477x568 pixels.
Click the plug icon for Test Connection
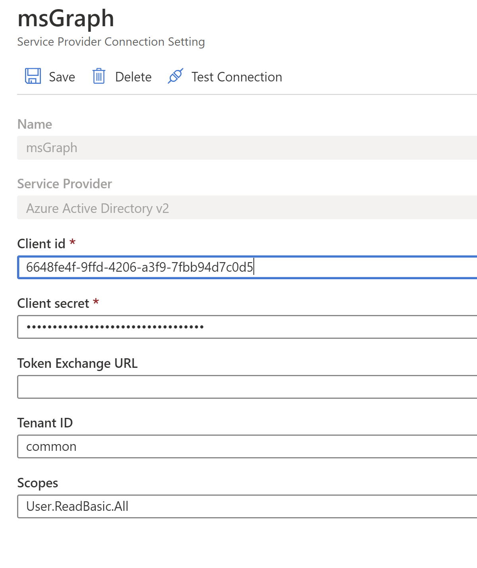pyautogui.click(x=175, y=76)
